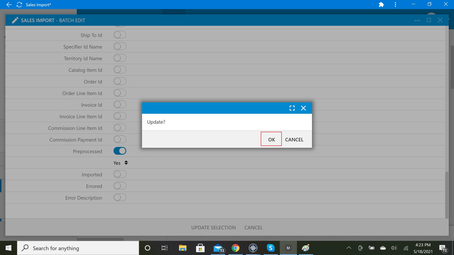Screen dimensions: 454x255
Task: Confirm update with the OK button
Action: point(271,139)
